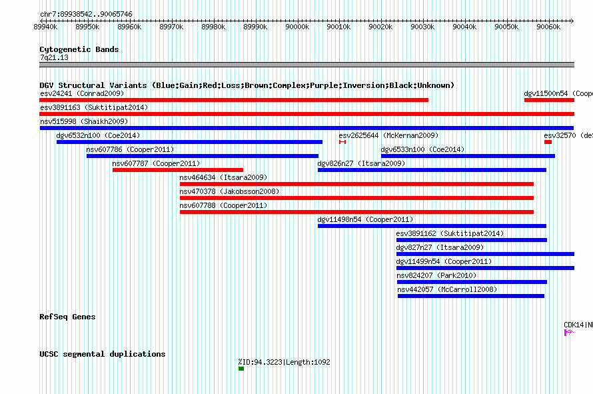Click the 90000k ruler tick label
The width and height of the screenshot is (593, 394).
[x=297, y=27]
